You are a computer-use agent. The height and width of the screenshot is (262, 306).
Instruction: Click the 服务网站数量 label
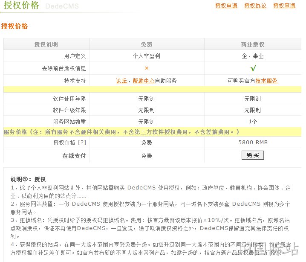click(x=69, y=122)
